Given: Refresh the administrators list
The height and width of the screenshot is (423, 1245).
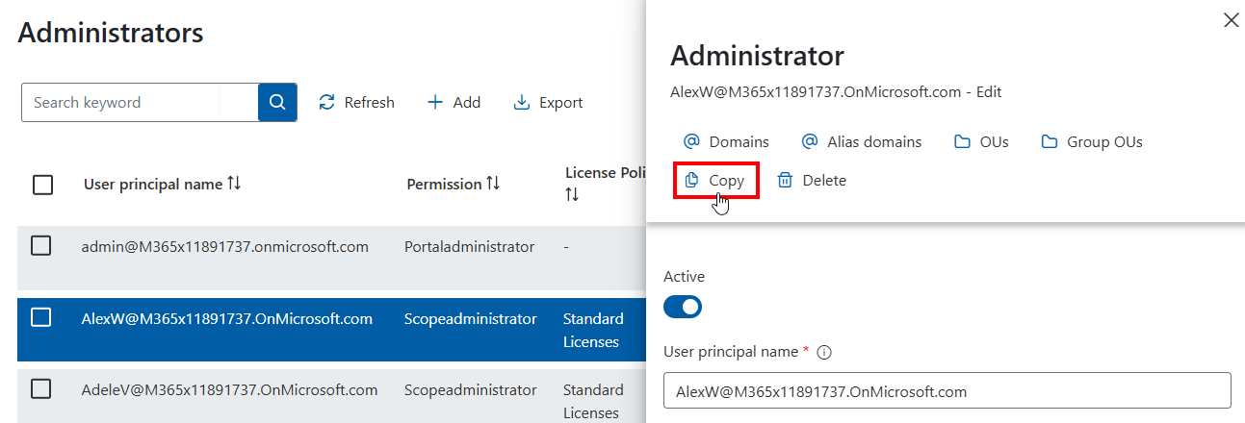Looking at the screenshot, I should 356,103.
